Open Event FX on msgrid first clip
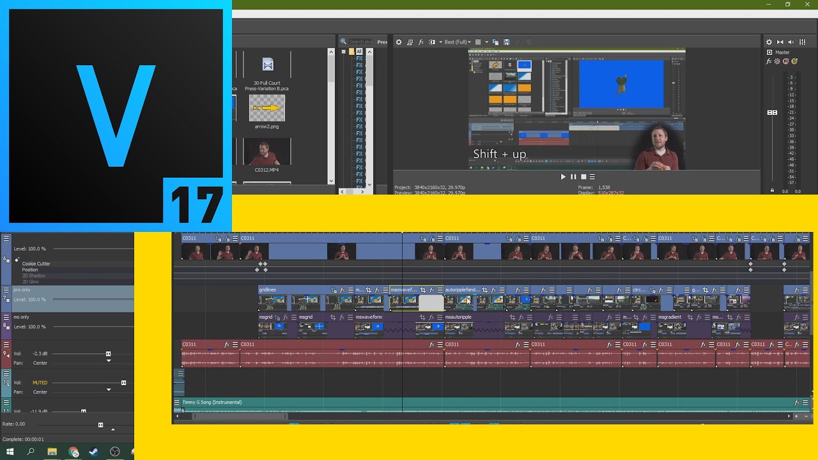Viewport: 818px width, 460px height. [286, 318]
